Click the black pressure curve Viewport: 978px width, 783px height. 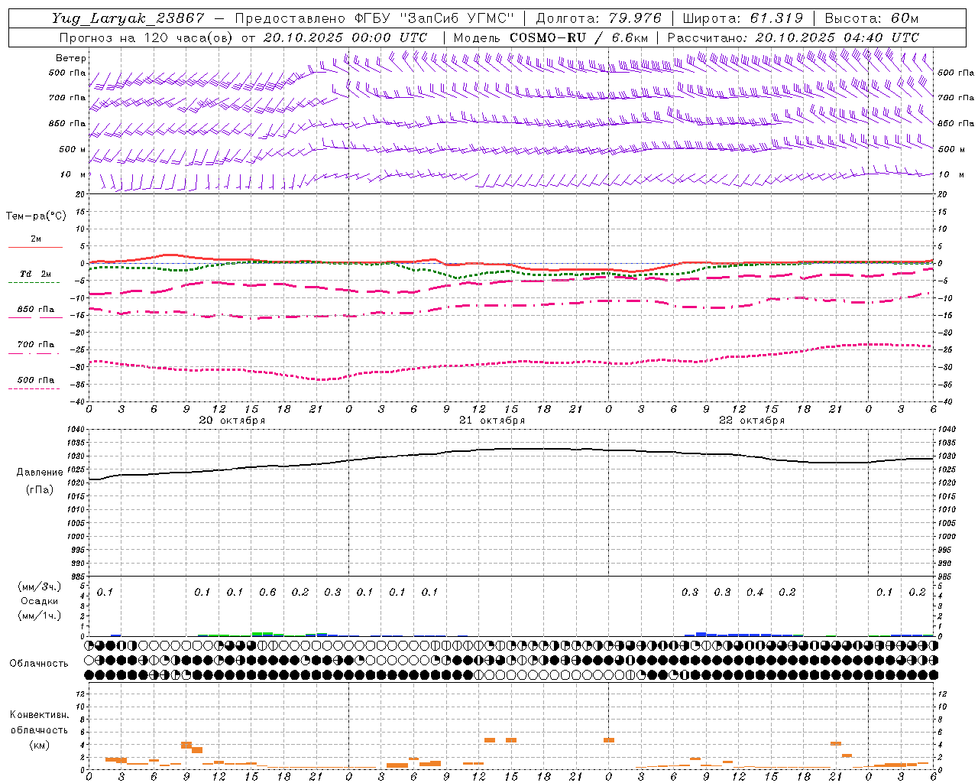point(512,449)
